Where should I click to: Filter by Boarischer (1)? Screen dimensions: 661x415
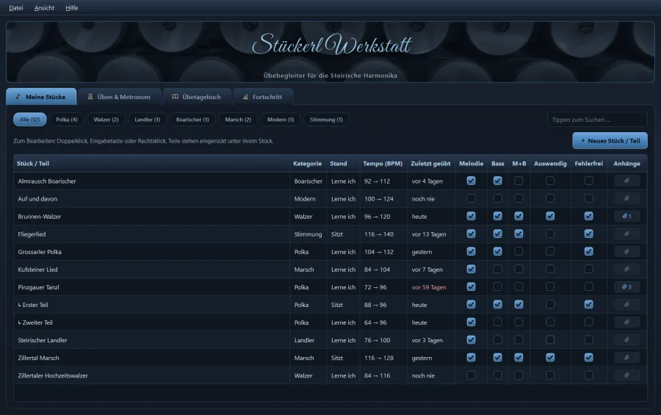[x=192, y=119]
